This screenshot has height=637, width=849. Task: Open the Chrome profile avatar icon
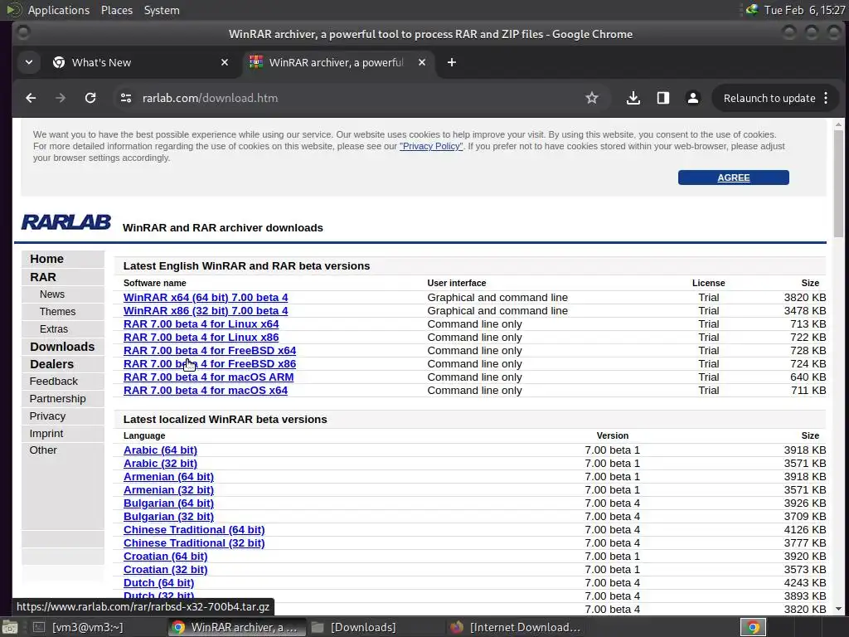(692, 98)
